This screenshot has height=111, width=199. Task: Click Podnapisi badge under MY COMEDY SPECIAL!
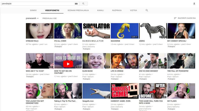(x=171, y=47)
